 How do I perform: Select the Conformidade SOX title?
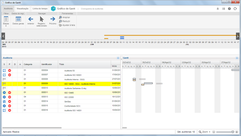[x=72, y=106]
